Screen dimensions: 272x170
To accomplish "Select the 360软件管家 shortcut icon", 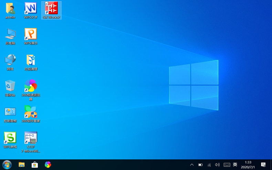I will coord(31,111).
